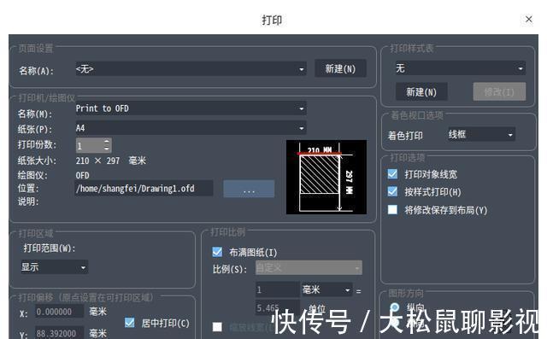Toggle the 居中打印(C) checkbox
547x339 pixels.
(129, 323)
